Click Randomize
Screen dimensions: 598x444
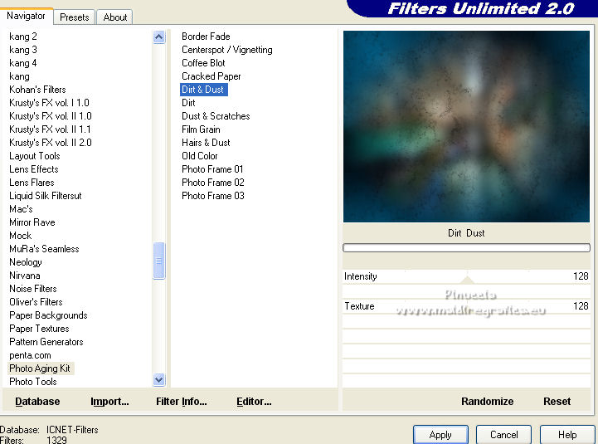click(x=487, y=401)
